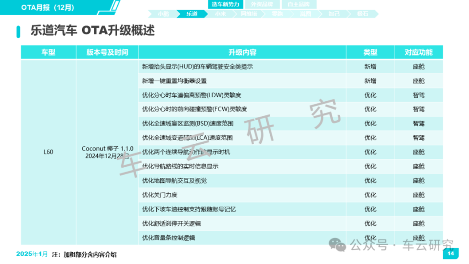Click the 注：加粗部分含内容介绍 footnote
The image size is (469, 264).
point(84,255)
